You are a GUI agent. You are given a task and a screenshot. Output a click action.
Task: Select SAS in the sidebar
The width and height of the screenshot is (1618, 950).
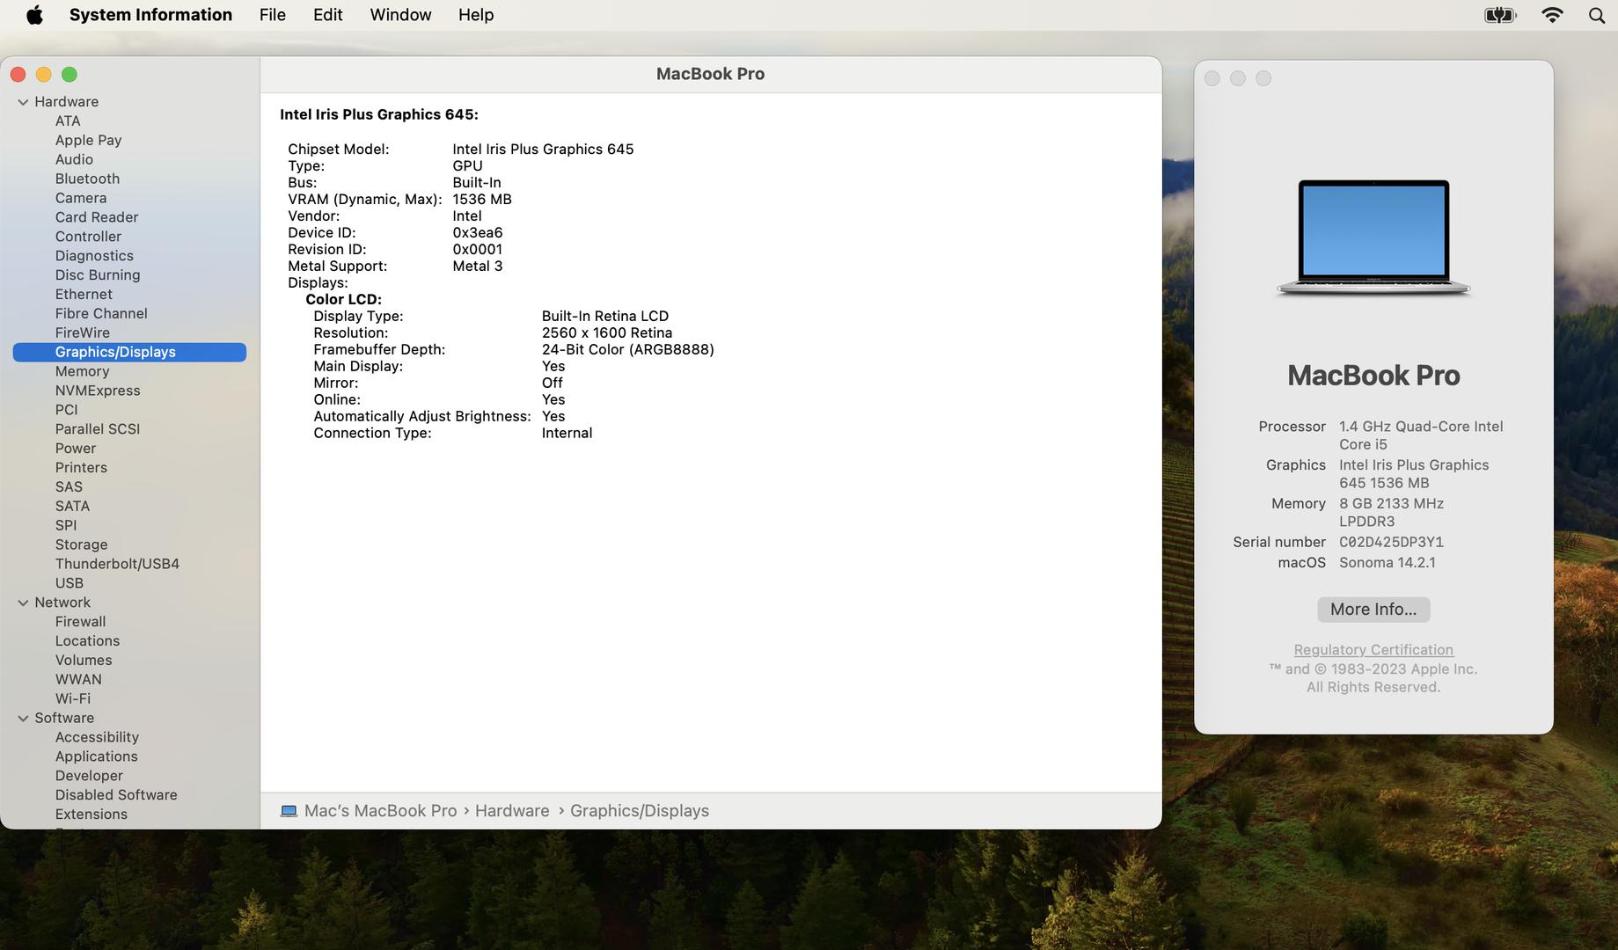click(x=69, y=487)
